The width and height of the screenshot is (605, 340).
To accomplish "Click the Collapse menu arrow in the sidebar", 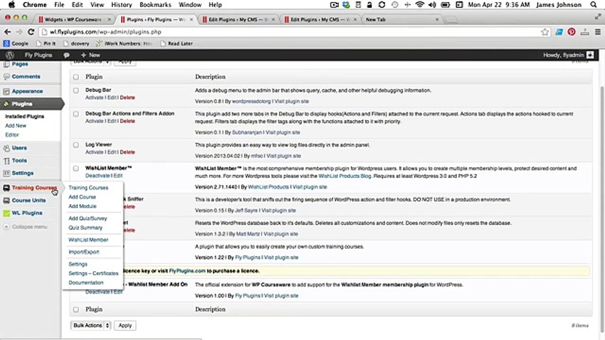I will [x=6, y=227].
